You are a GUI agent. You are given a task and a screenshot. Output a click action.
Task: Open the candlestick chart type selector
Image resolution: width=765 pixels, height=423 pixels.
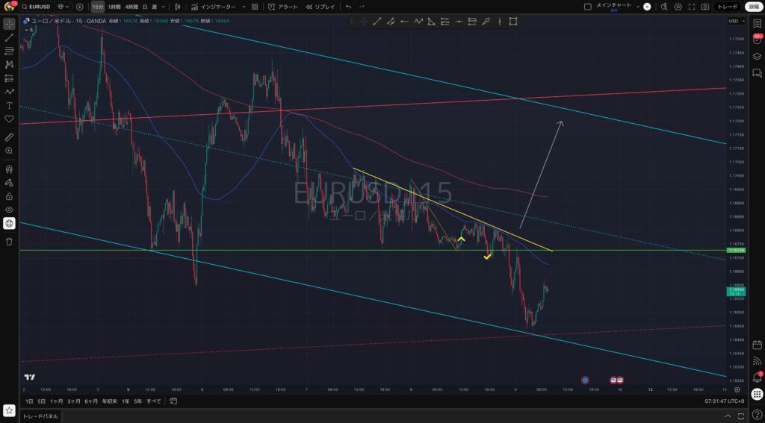tap(177, 7)
